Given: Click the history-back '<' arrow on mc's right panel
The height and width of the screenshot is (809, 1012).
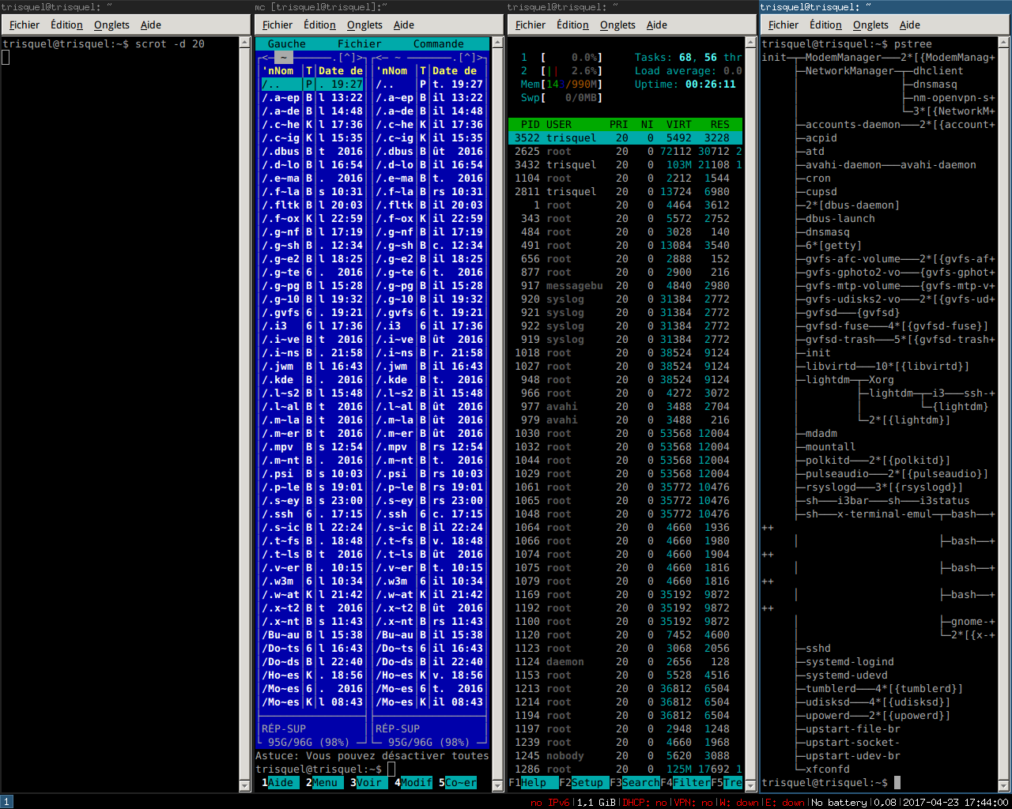Looking at the screenshot, I should [379, 58].
